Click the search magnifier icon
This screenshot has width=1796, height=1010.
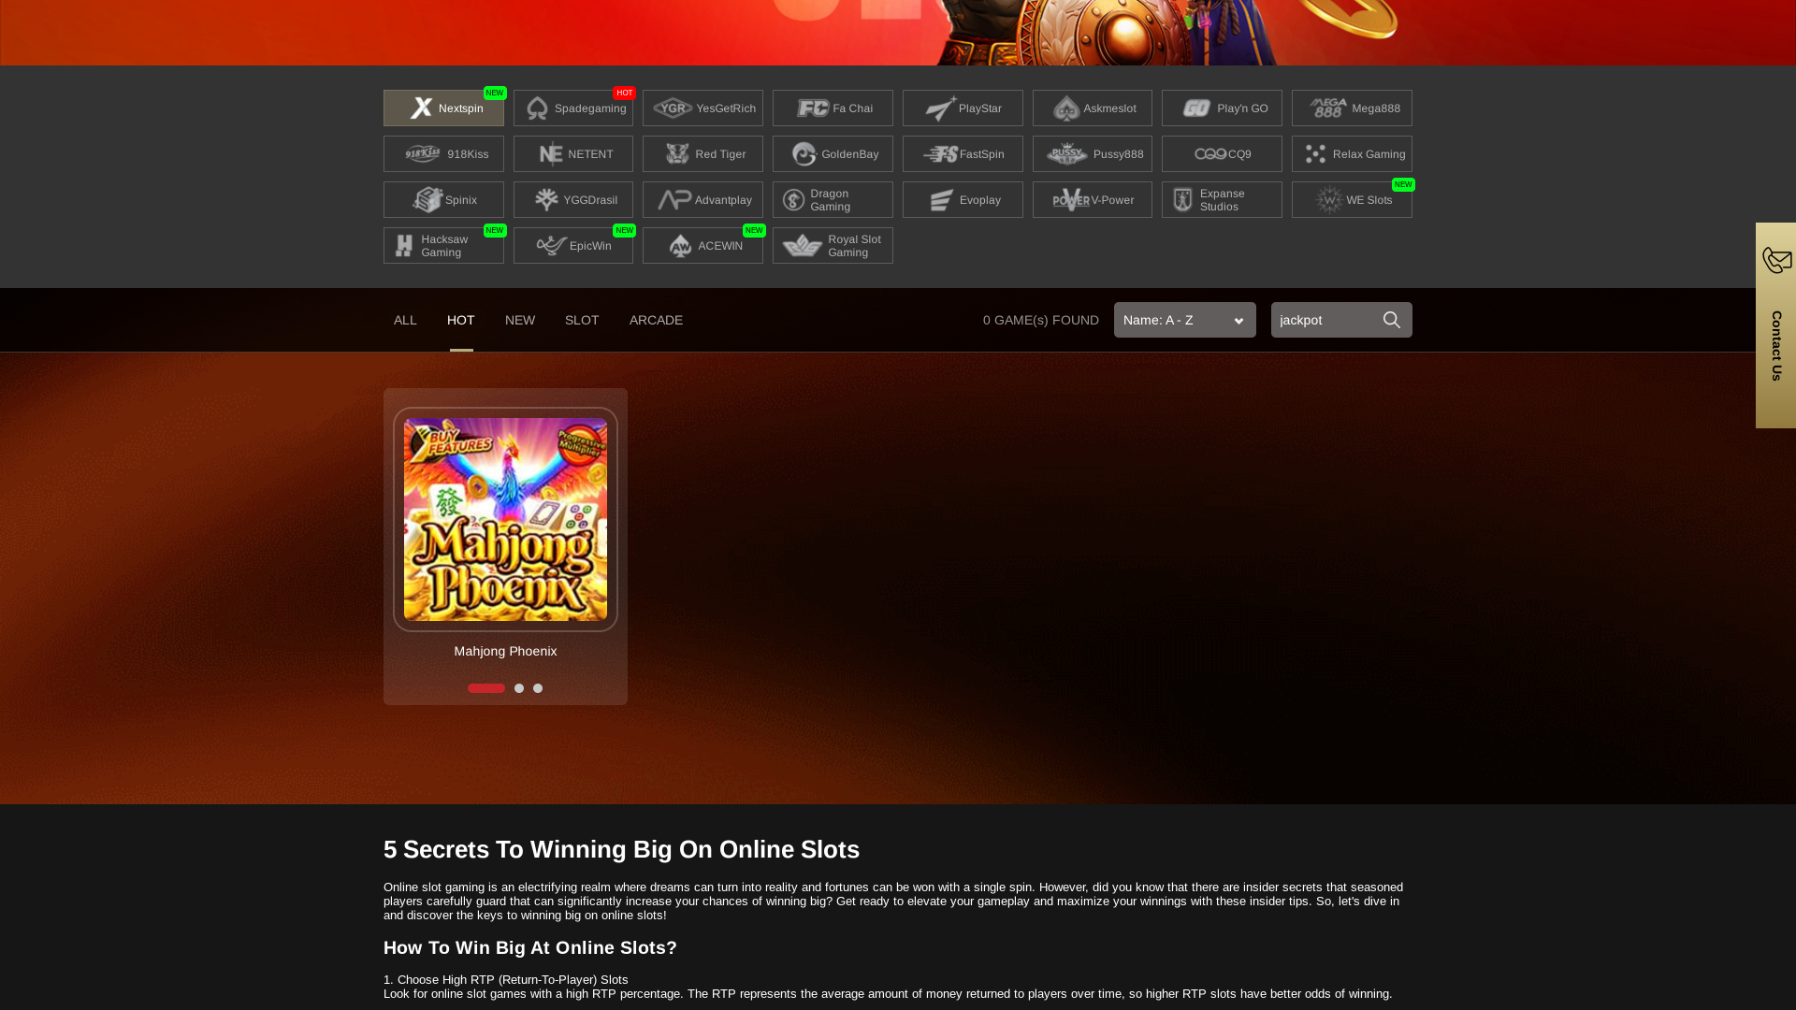pyautogui.click(x=1391, y=319)
